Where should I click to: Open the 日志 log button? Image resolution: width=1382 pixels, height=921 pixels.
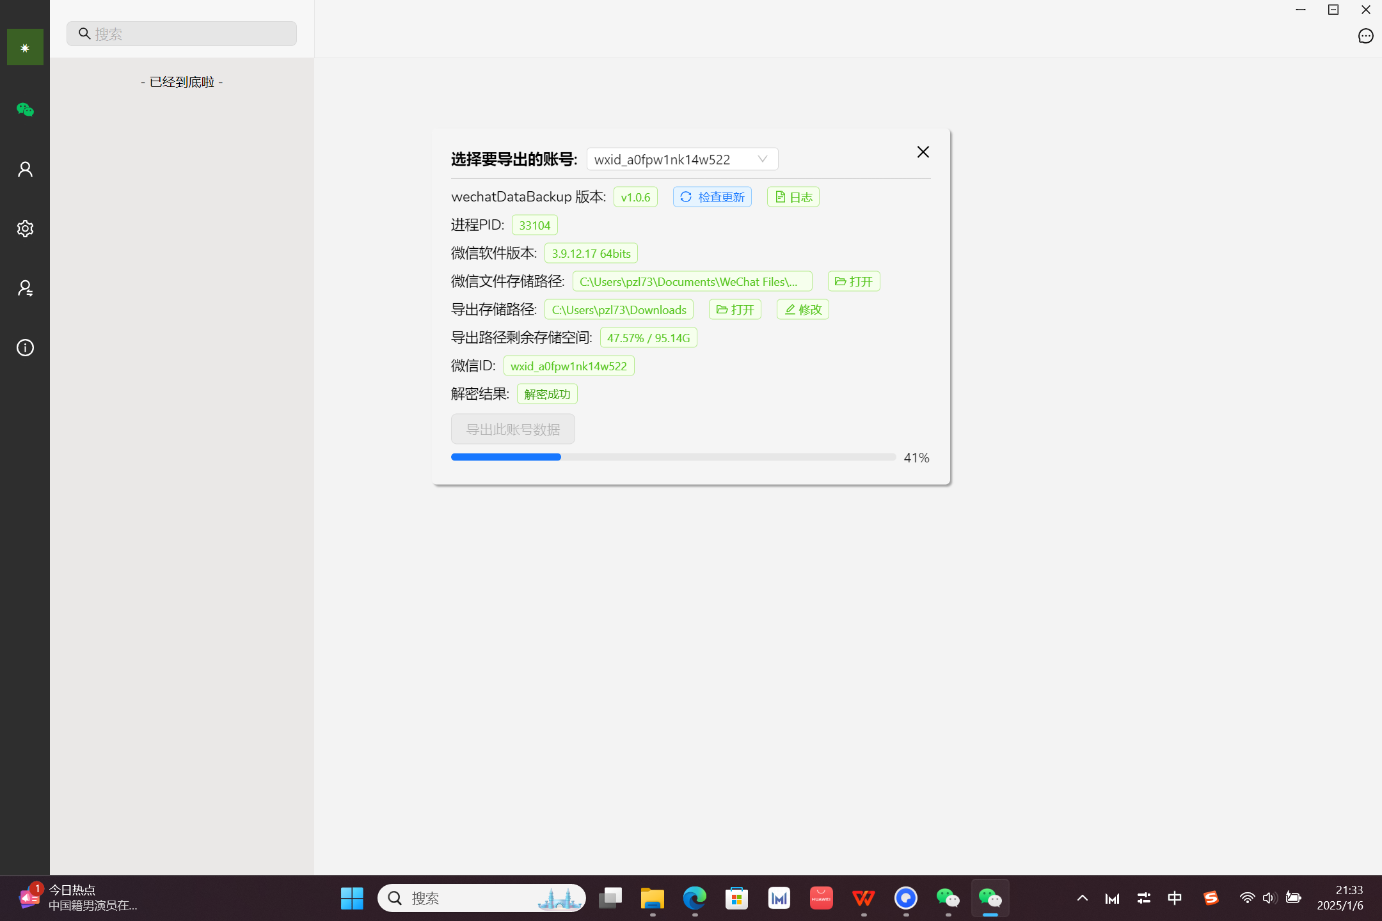[x=793, y=197]
